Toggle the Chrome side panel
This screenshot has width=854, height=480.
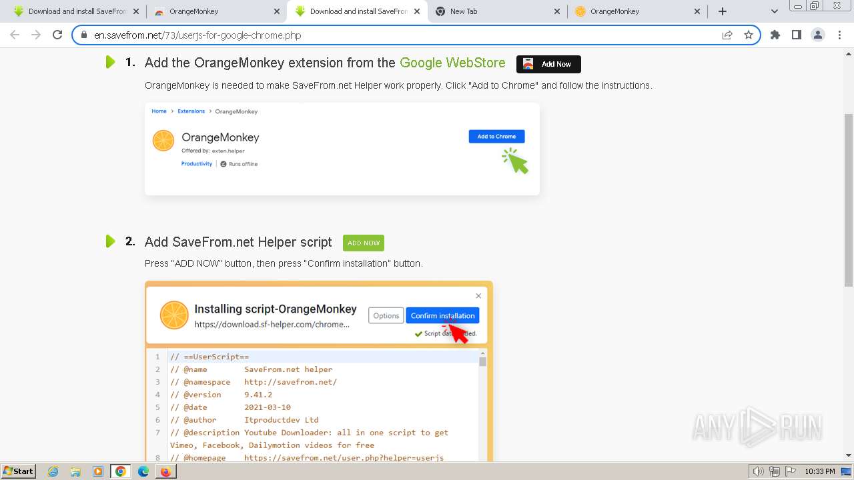point(797,35)
